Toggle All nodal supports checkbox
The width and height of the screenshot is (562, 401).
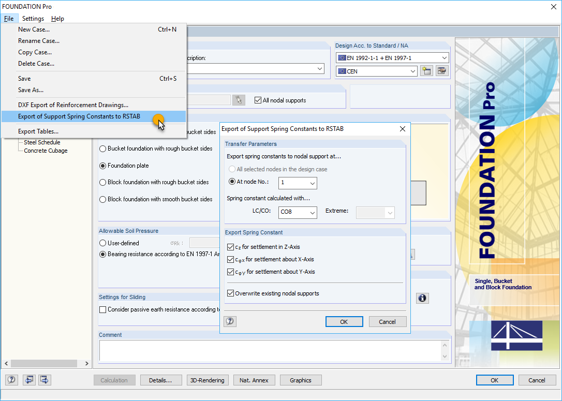point(258,100)
